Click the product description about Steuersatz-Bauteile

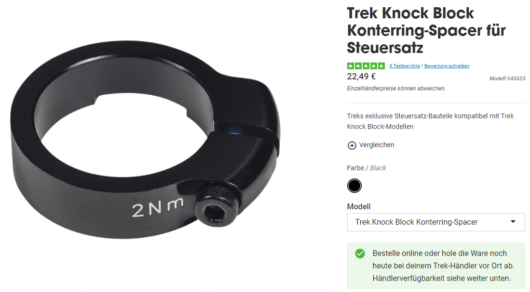coord(430,121)
